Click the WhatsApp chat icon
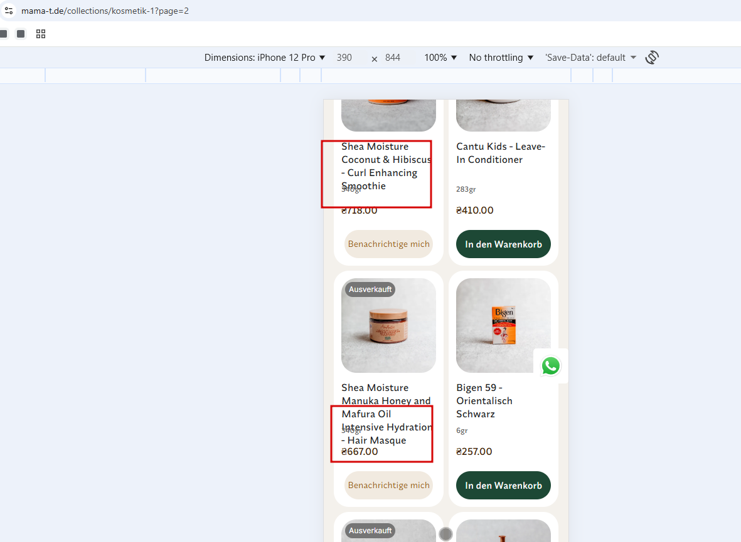741x542 pixels. tap(550, 366)
